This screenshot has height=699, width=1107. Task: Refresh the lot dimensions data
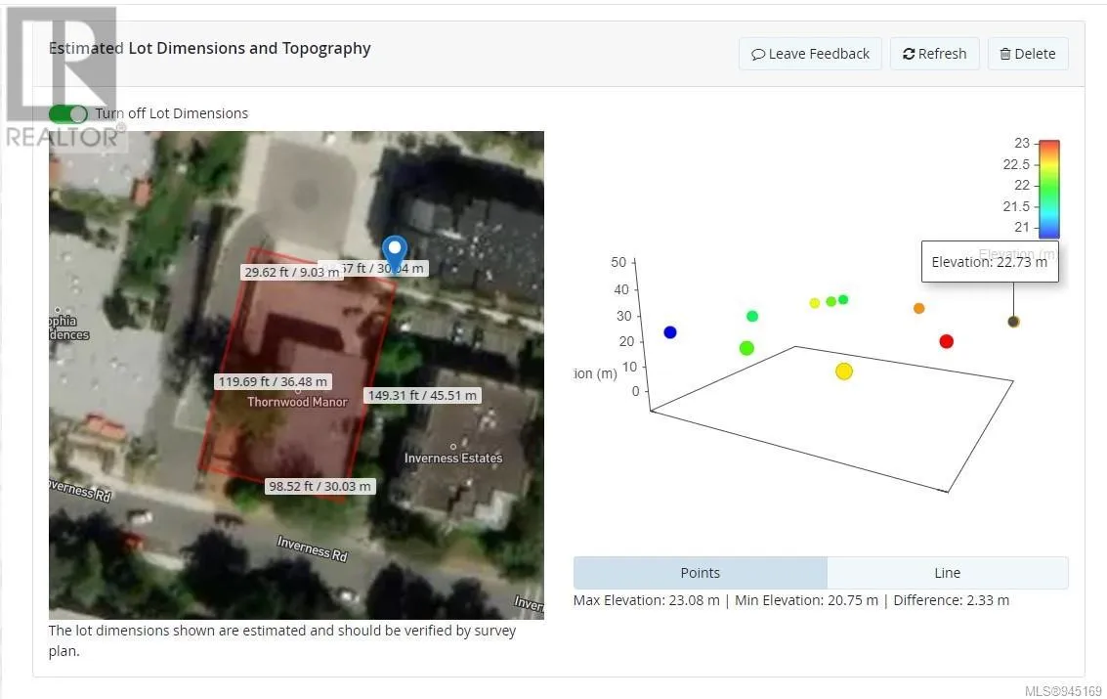point(934,54)
